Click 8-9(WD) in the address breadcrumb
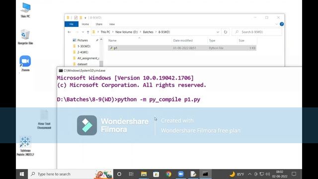This screenshot has width=318, height=179. pyautogui.click(x=164, y=32)
